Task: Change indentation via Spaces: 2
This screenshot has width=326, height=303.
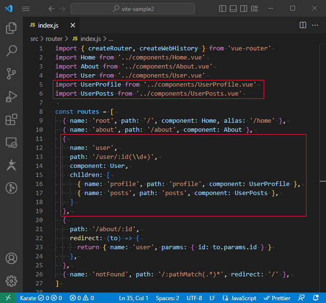Action: pyautogui.click(x=168, y=298)
